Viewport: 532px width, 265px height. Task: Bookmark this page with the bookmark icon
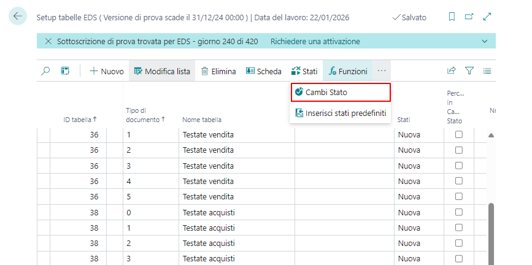click(x=452, y=17)
